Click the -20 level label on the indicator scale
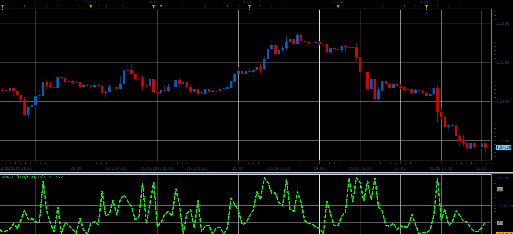Screen dimensions: 513x234 [x=500, y=189]
